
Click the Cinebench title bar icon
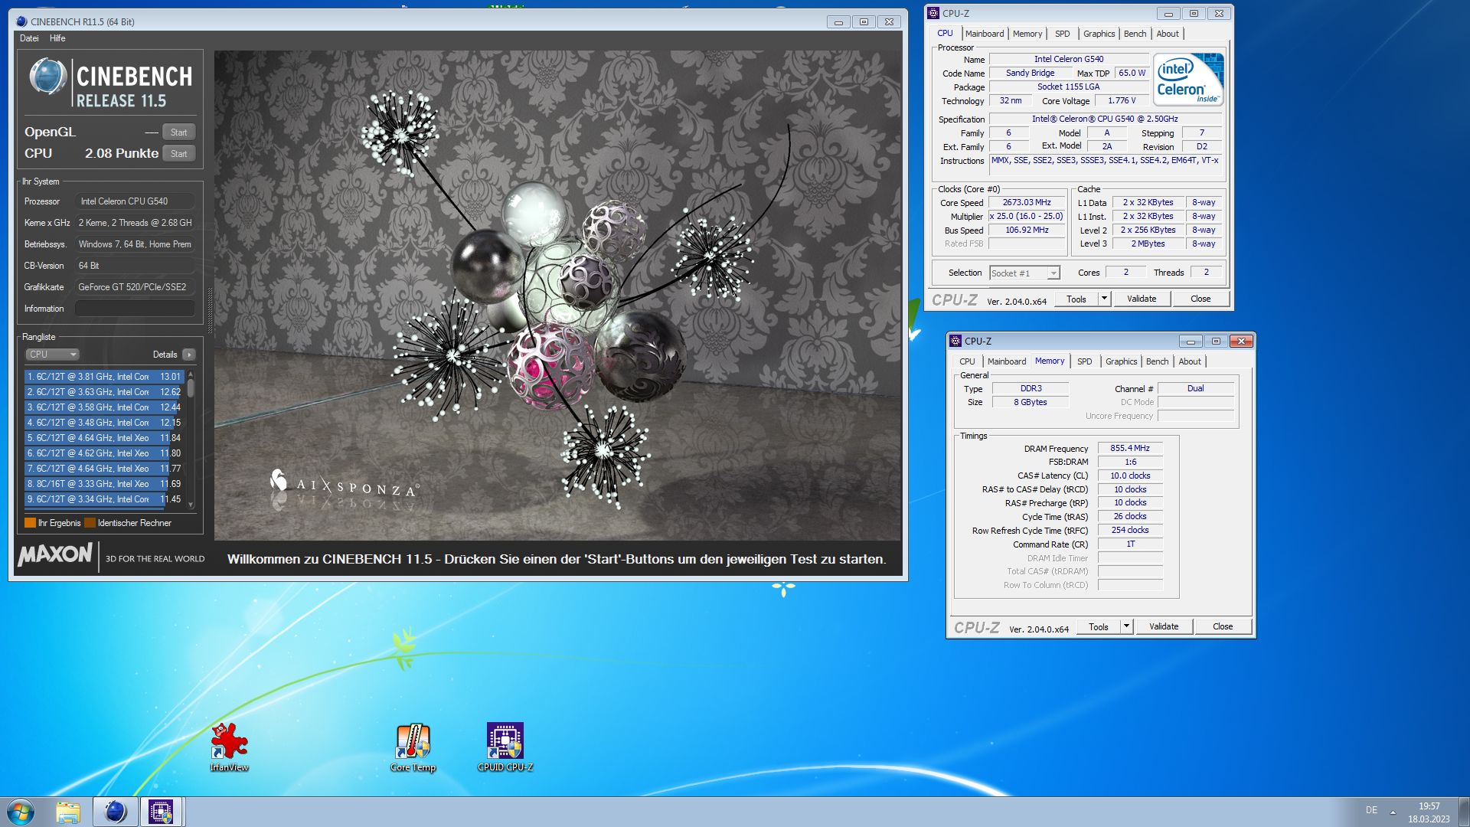click(21, 21)
